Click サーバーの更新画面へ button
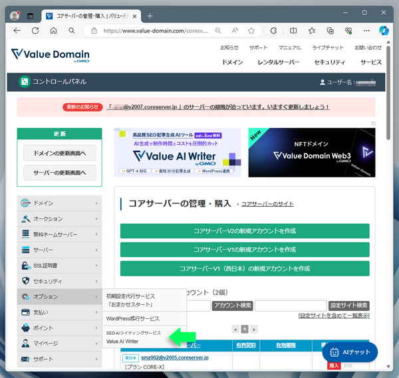399x378 pixels. click(60, 173)
